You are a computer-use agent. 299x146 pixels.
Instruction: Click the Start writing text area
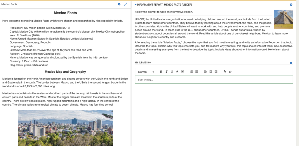click(214, 80)
